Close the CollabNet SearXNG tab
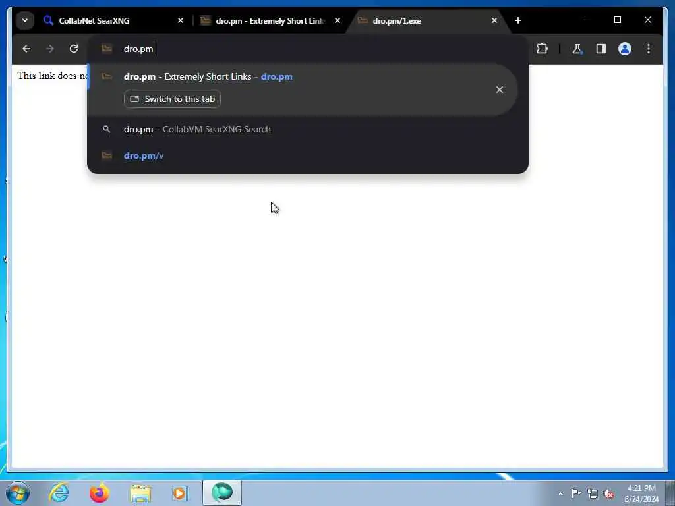The width and height of the screenshot is (675, 506). click(x=181, y=20)
